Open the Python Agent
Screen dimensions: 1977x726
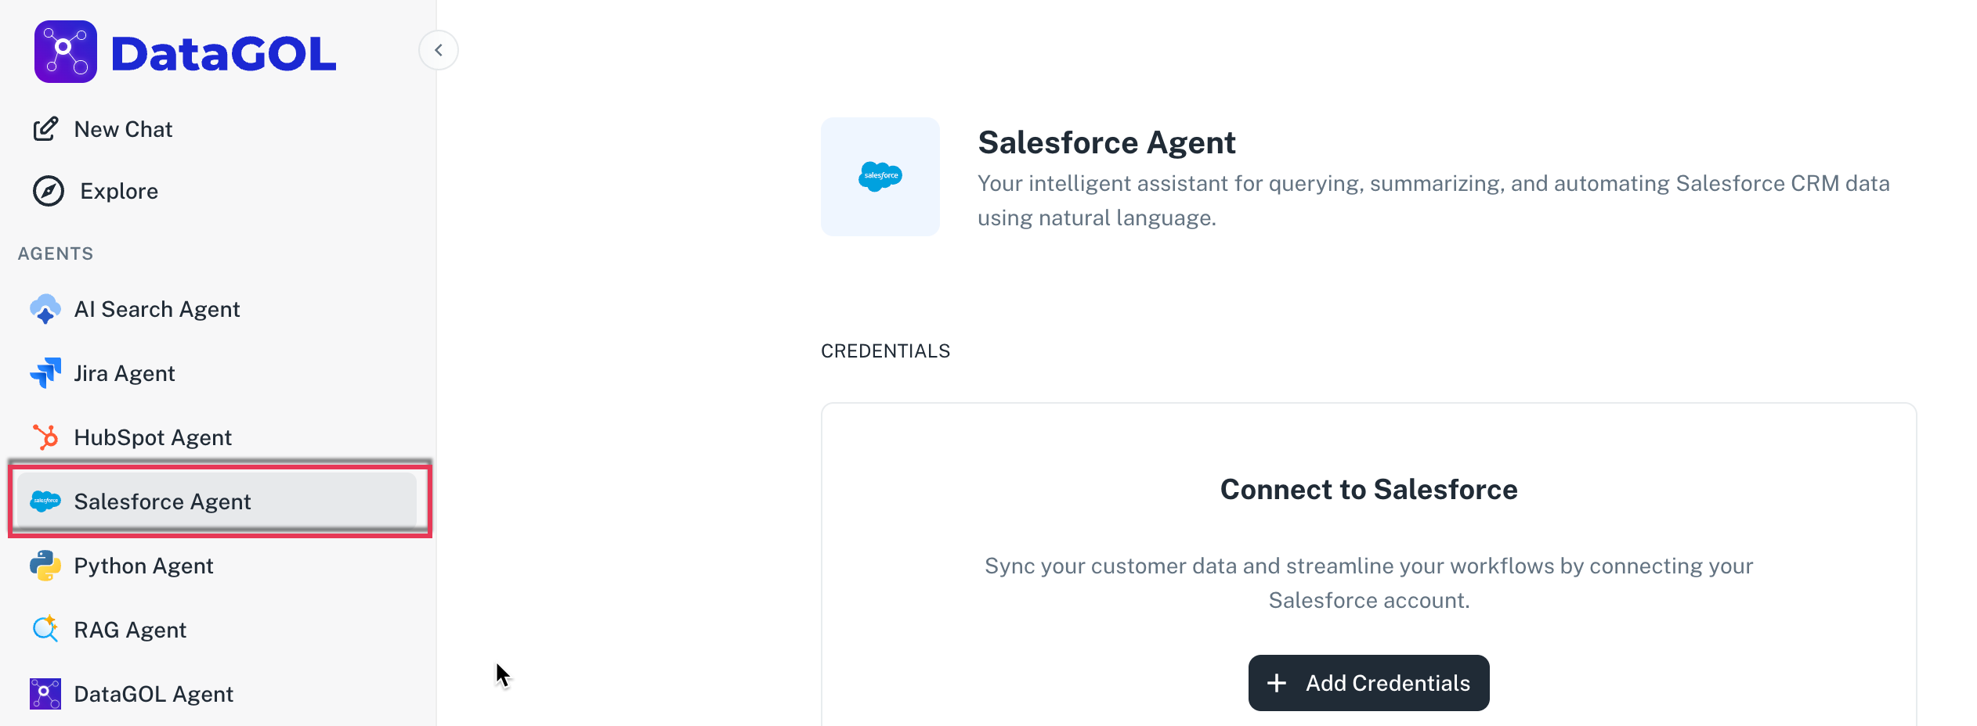pyautogui.click(x=143, y=566)
